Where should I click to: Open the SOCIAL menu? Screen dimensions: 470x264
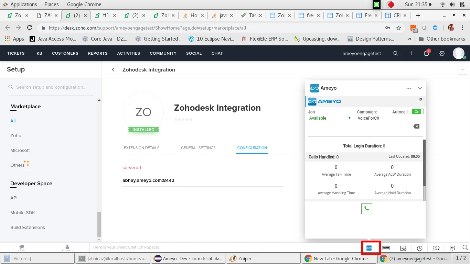coord(194,53)
